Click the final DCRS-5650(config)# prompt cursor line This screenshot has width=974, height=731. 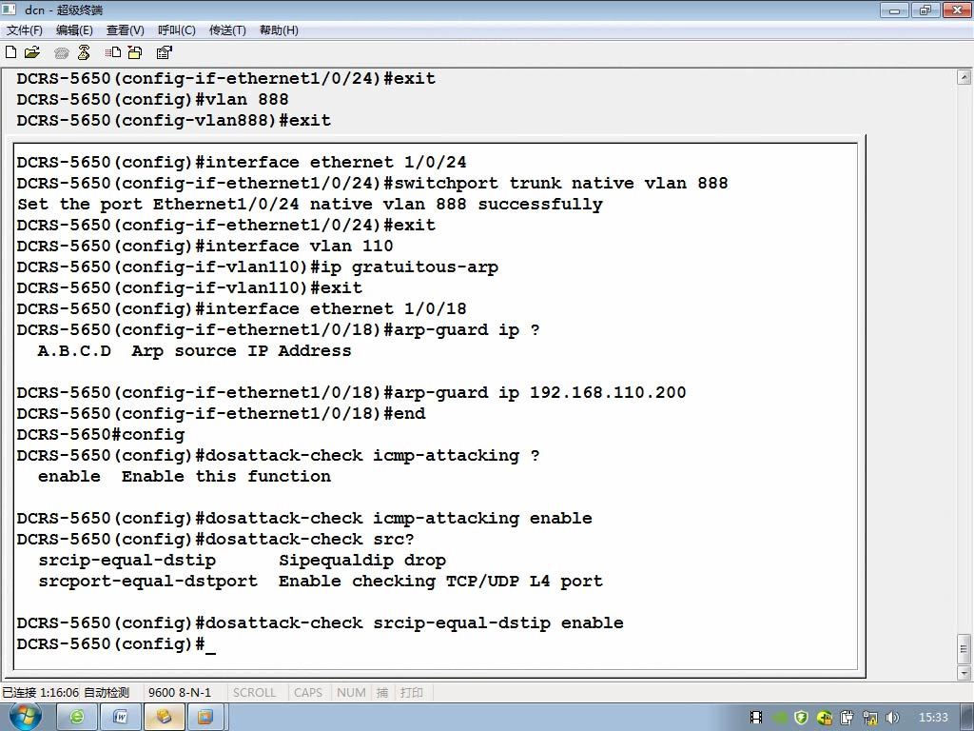coord(116,644)
